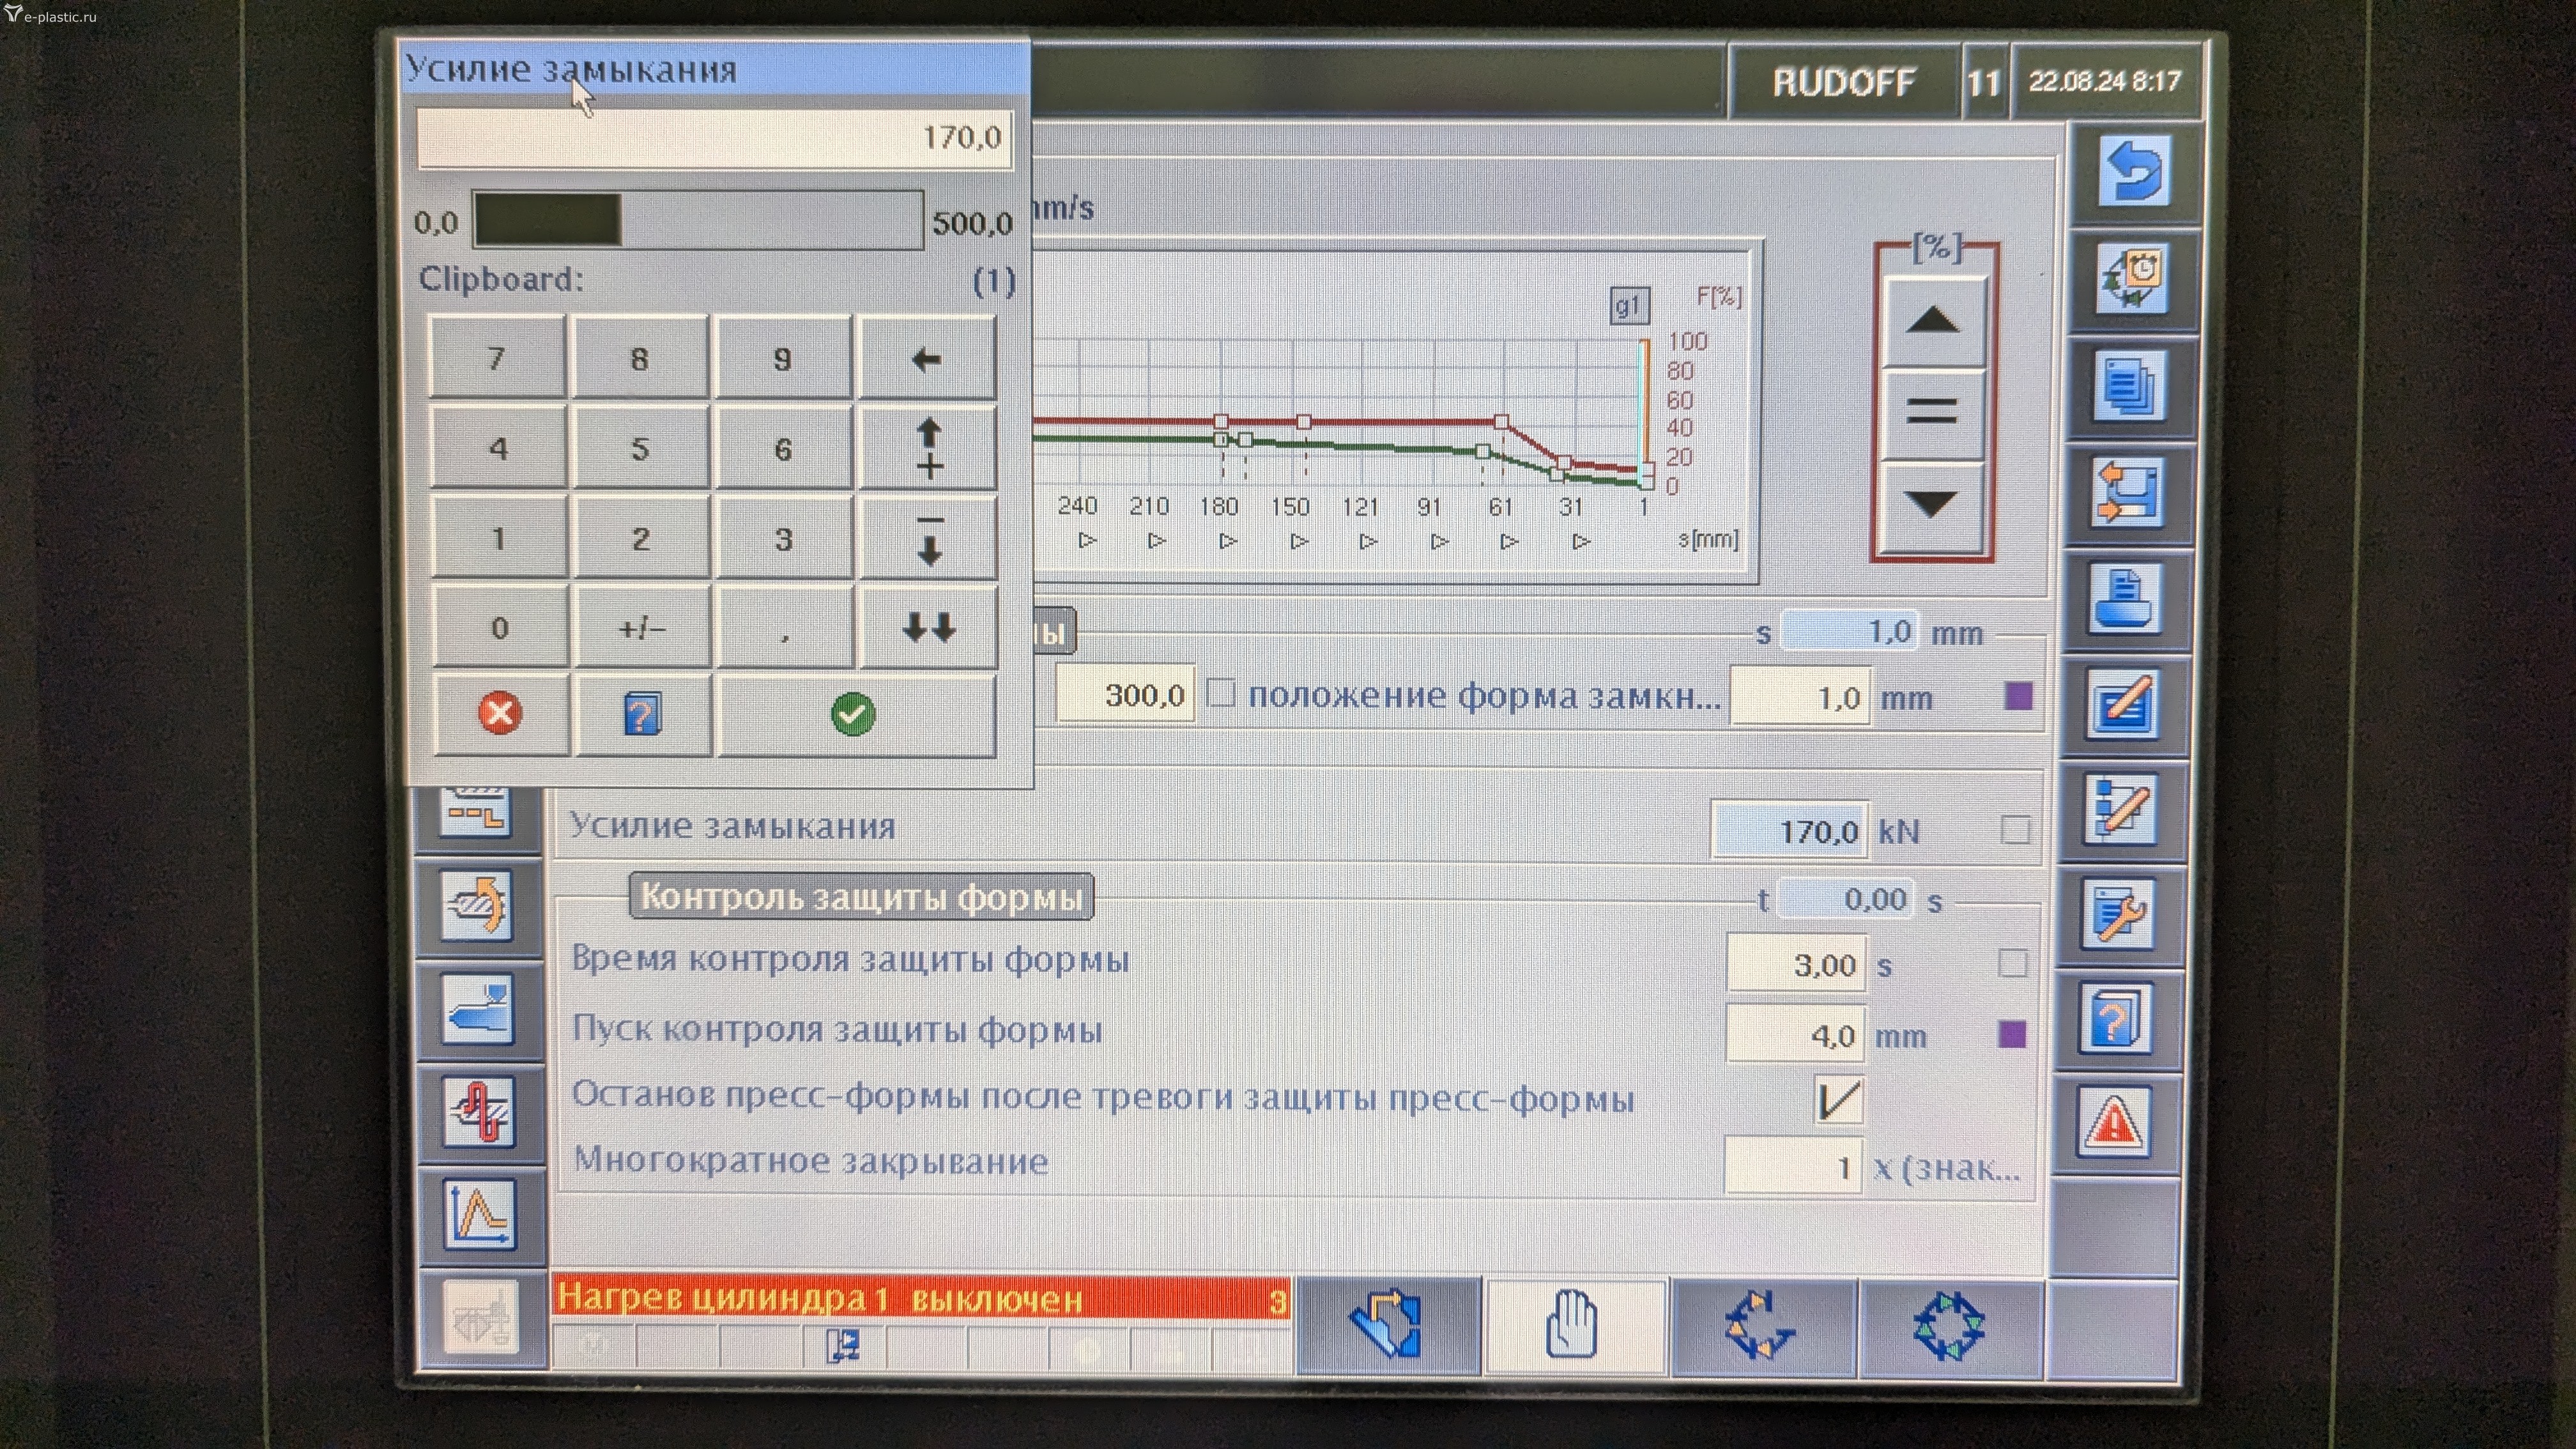Click the 0,0 to 500,0 range bar
The image size is (2576, 1449).
[x=697, y=221]
